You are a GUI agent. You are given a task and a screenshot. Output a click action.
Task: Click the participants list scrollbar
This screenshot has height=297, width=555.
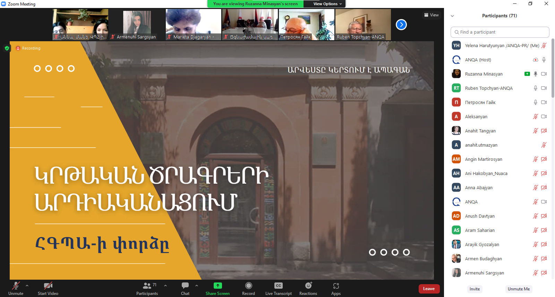553,69
